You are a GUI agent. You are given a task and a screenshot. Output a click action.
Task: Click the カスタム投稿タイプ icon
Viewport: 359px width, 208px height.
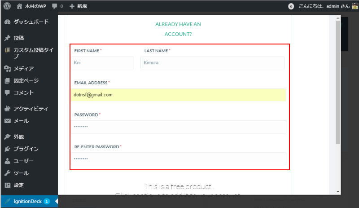point(7,50)
